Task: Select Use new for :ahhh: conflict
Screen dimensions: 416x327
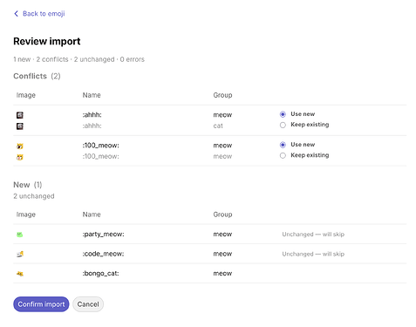Action: 283,114
